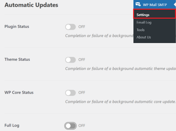Screen dimensions: 176x131
Task: Click the OFF label beside Plugin Status toggle
Action: point(82,27)
